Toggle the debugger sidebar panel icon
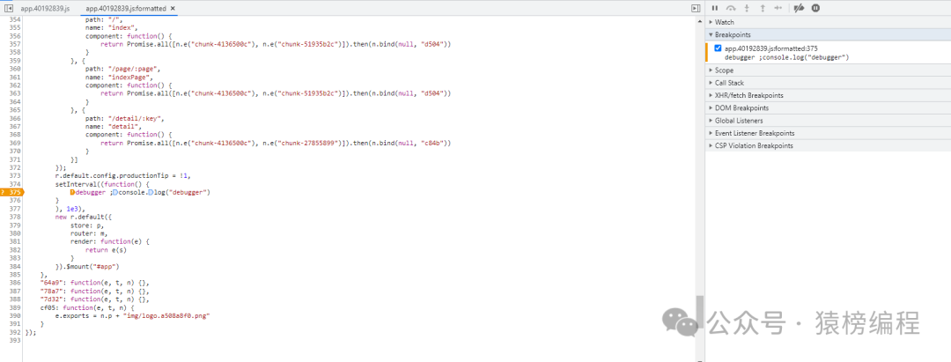This screenshot has width=951, height=362. coord(696,9)
